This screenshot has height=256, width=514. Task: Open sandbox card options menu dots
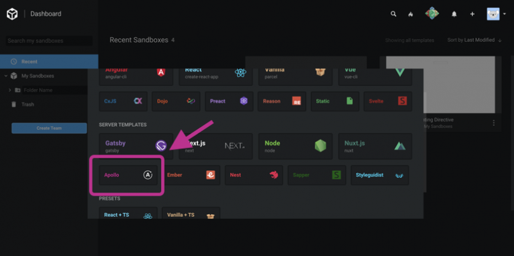pyautogui.click(x=493, y=123)
